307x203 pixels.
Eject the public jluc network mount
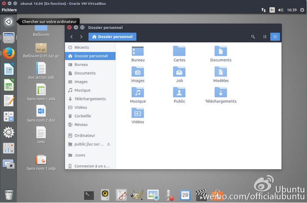(108, 144)
